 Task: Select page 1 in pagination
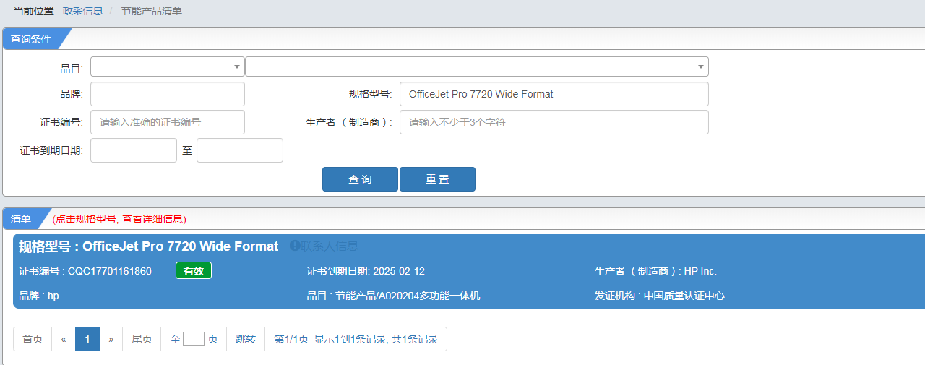tap(87, 339)
